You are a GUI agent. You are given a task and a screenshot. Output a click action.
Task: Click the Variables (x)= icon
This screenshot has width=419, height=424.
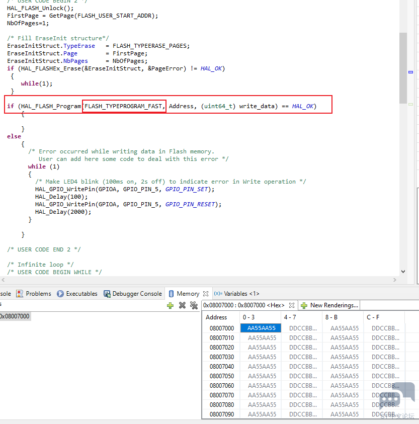pos(218,293)
